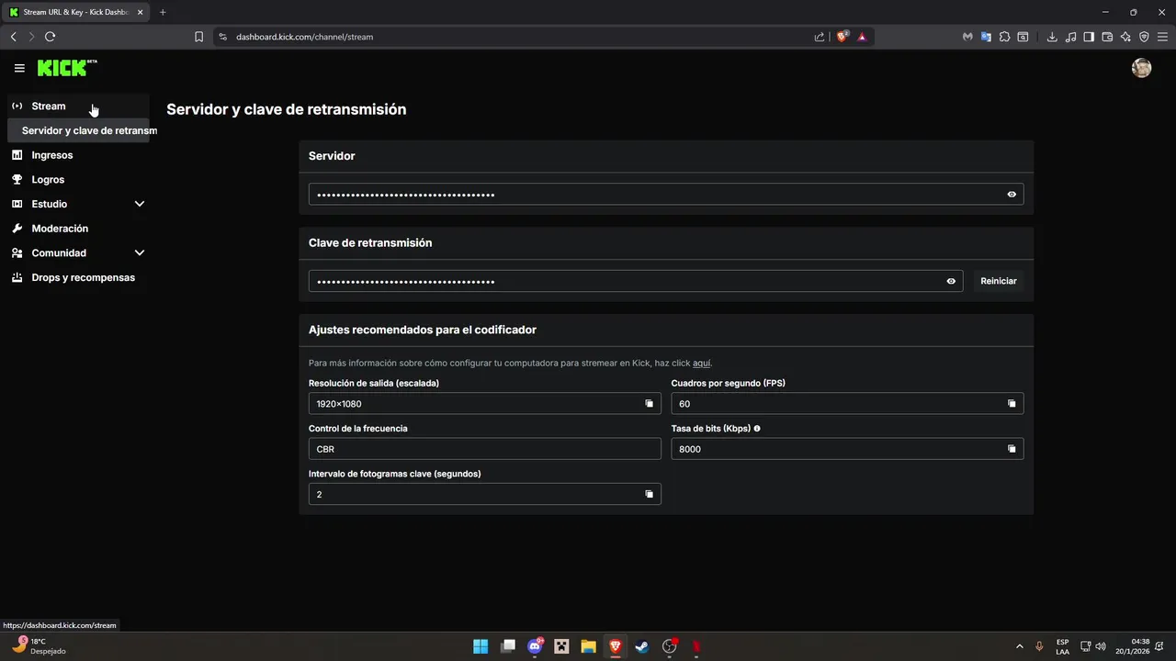
Task: Expand the Estudio sidebar section
Action: point(78,204)
